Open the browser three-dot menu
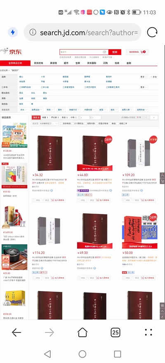Image resolution: width=165 pixels, height=363 pixels. pos(148,332)
